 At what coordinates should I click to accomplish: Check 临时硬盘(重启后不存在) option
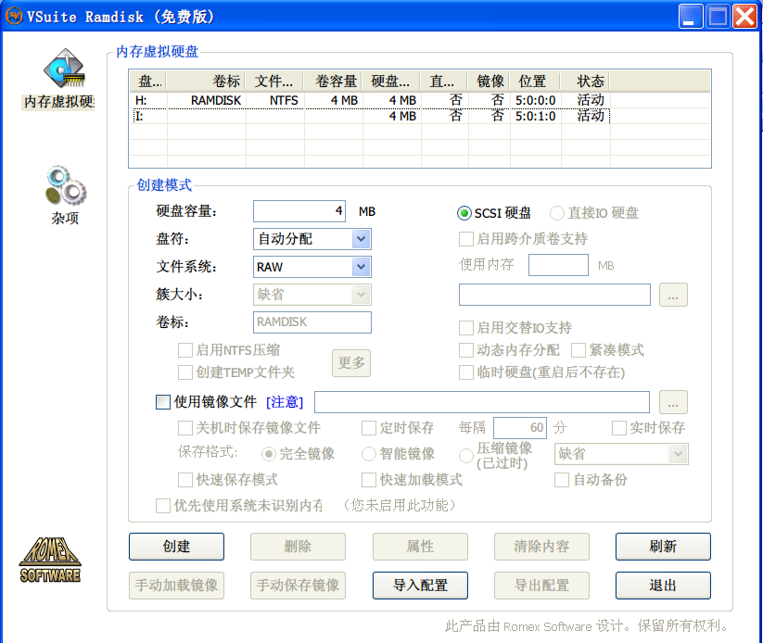tap(466, 372)
